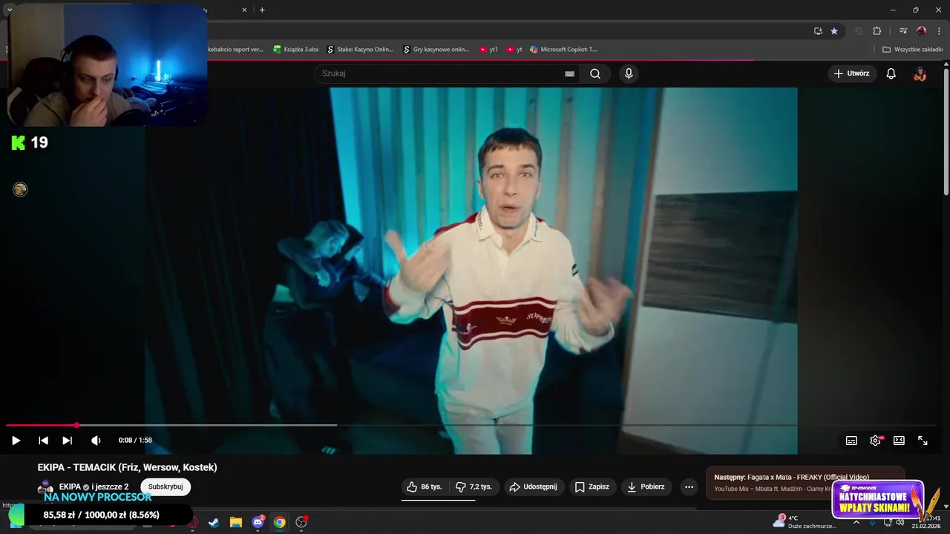Skip to next video in player
Screen dimensions: 950x534
67,441
